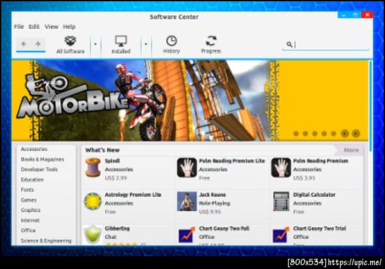Viewport: 385px width, 269px height.
Task: Open the Graphics category
Action: [31, 210]
